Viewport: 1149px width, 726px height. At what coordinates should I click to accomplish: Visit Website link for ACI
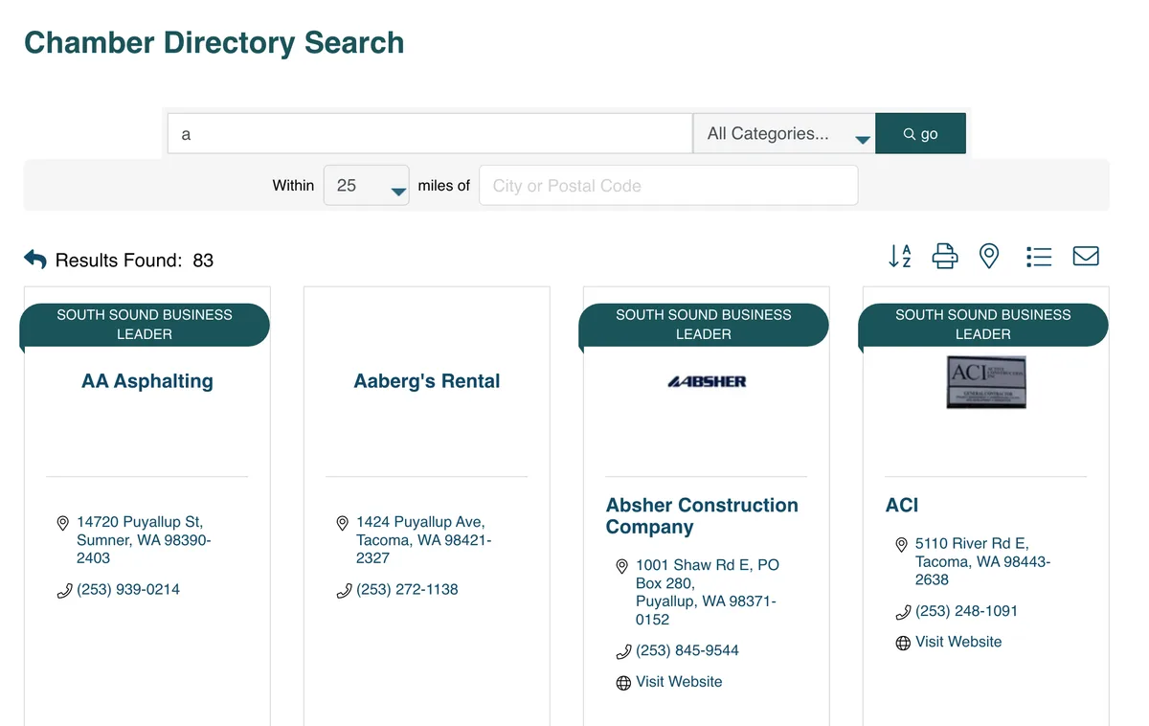click(x=958, y=642)
